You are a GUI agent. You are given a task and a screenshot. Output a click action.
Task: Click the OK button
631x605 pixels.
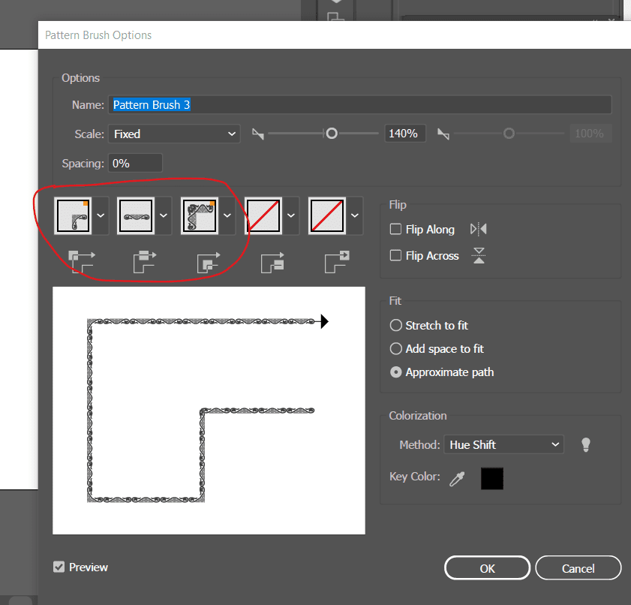pos(488,568)
